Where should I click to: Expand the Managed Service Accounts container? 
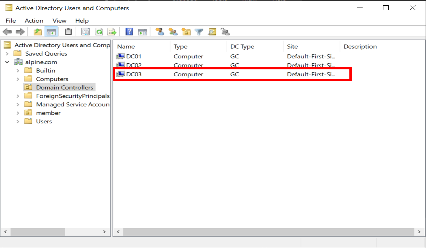[18, 105]
